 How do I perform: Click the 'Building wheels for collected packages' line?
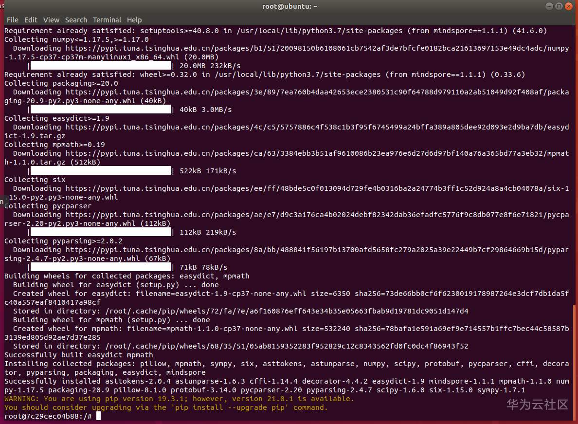(x=127, y=276)
